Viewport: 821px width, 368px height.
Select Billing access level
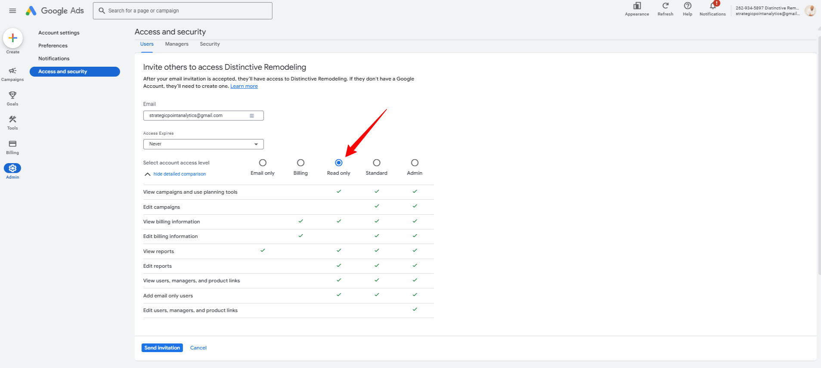point(301,163)
